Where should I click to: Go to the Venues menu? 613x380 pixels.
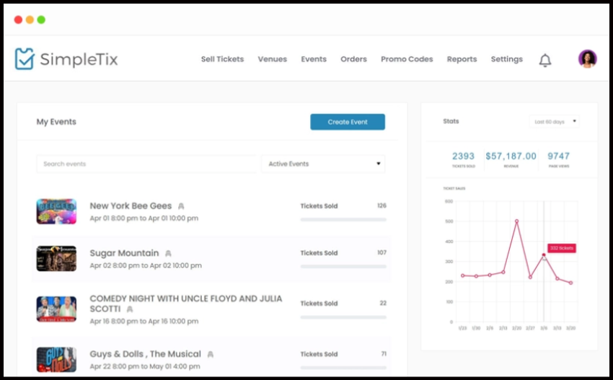tap(272, 59)
